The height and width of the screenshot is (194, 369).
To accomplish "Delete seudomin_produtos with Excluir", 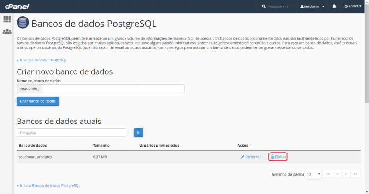I will [x=278, y=157].
